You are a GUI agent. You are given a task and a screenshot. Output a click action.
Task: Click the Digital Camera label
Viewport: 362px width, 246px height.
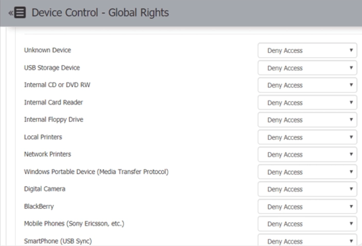coord(45,189)
